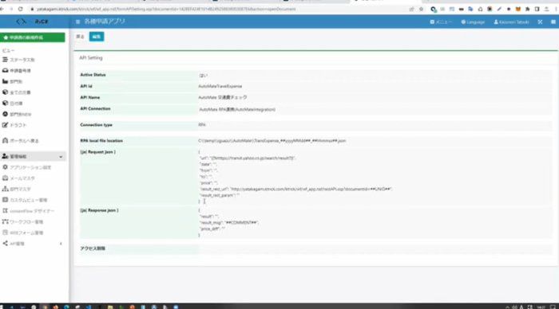Collapse the 管理機能 section

pos(33,156)
